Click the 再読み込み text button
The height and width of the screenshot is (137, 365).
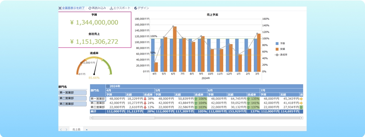click(x=99, y=8)
